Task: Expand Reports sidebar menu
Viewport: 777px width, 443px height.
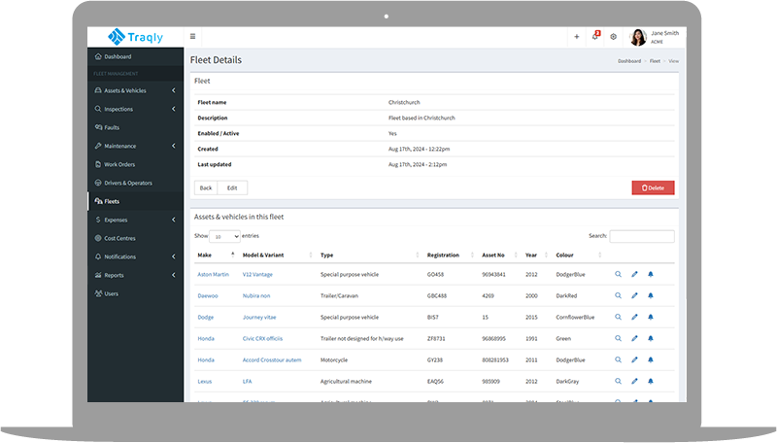Action: click(x=135, y=275)
